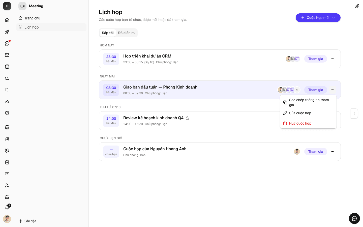Open the RSS feed icon
Screen dimensions: 363x227
[7, 101]
